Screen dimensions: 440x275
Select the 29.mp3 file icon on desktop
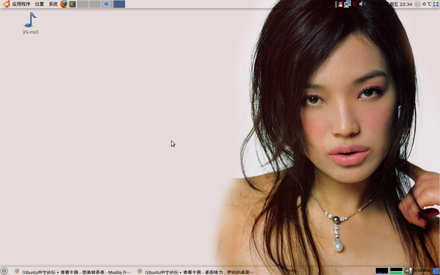point(31,23)
